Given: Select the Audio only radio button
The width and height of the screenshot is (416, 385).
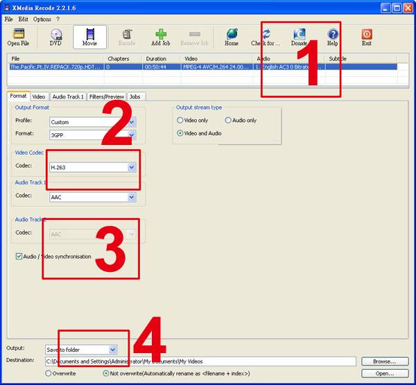Looking at the screenshot, I should (228, 120).
